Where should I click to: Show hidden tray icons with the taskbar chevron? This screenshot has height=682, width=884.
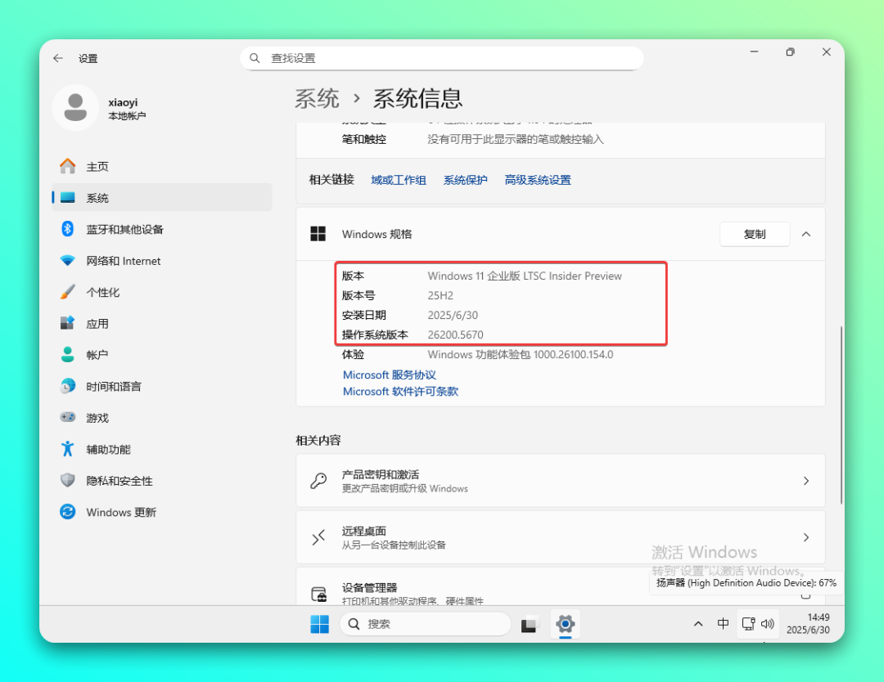coord(698,624)
